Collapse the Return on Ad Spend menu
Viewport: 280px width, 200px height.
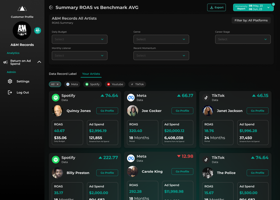39,62
